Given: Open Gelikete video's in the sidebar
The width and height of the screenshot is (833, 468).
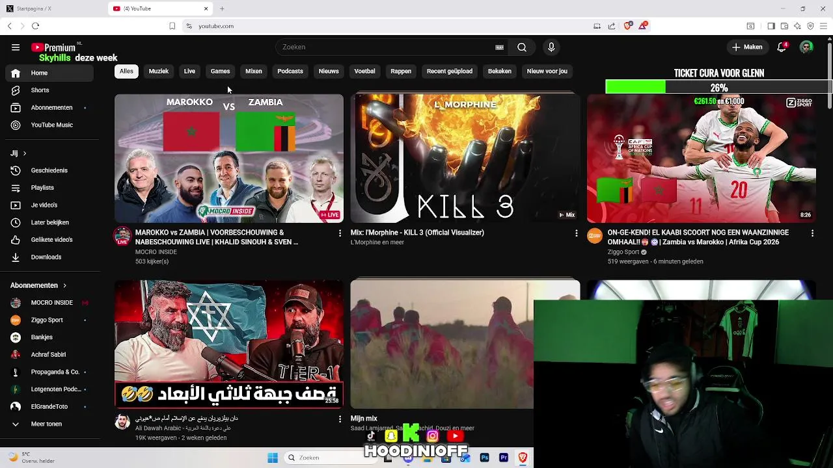Looking at the screenshot, I should coord(51,240).
